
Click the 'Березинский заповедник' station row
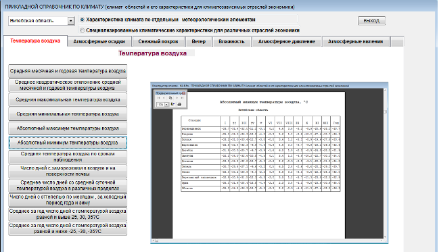coord(260,177)
